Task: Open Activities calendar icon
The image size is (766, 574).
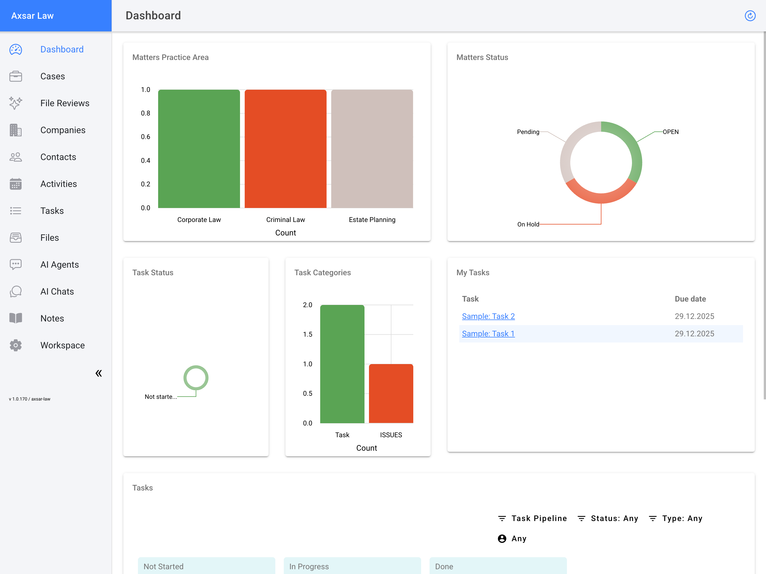Action: pos(16,184)
